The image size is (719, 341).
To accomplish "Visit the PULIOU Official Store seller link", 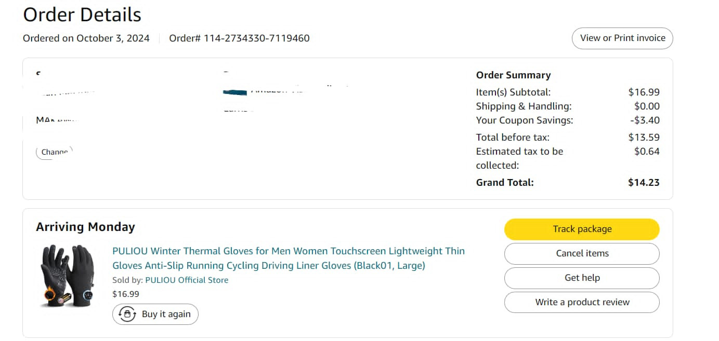I will click(187, 280).
